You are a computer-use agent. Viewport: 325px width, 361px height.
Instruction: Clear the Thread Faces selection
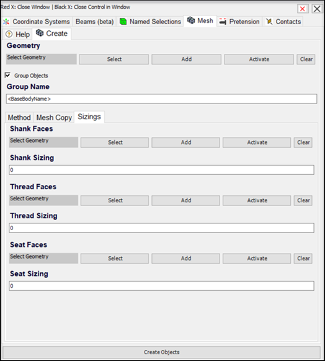pyautogui.click(x=303, y=200)
